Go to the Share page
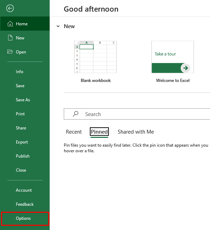 coord(25,128)
